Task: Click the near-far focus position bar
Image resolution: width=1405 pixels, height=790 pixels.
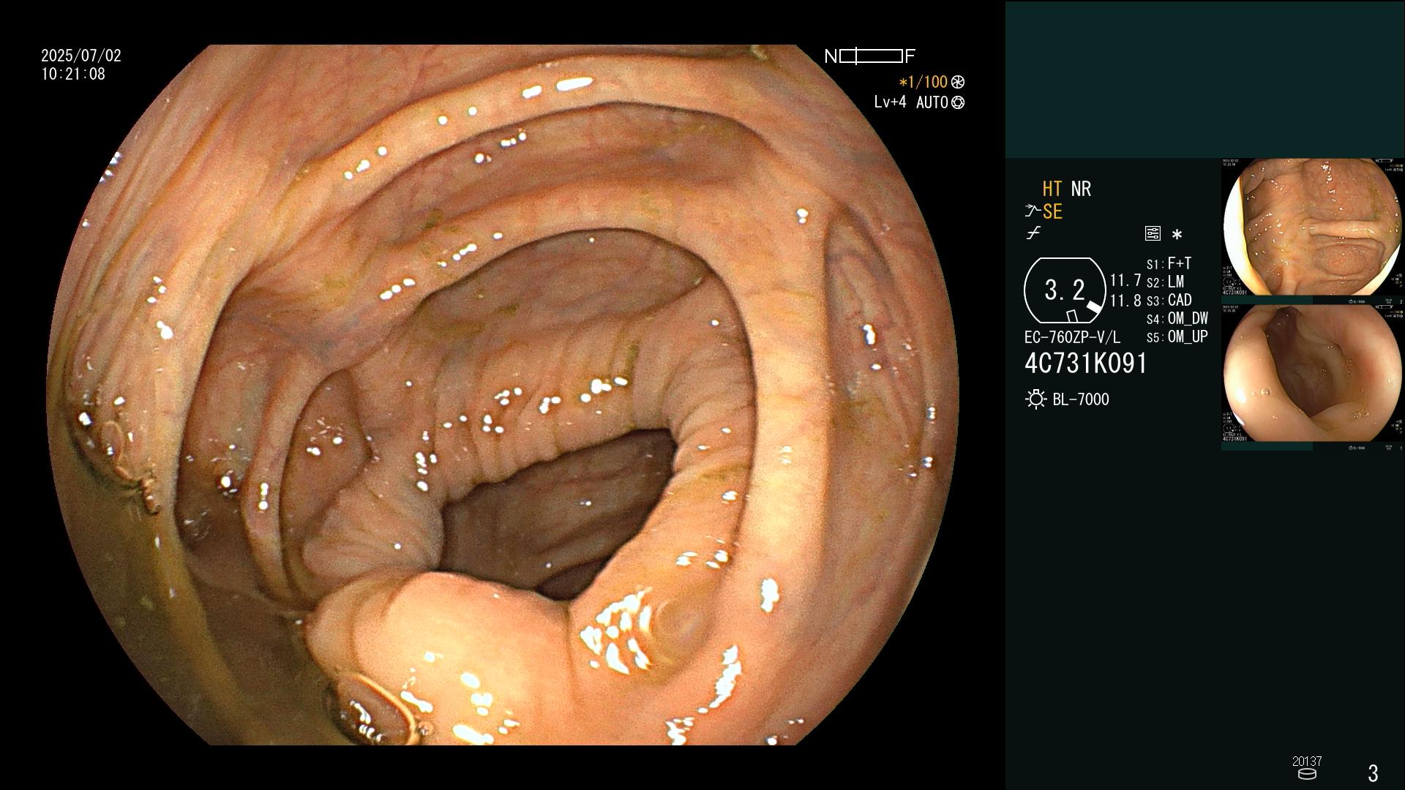Action: click(x=871, y=56)
